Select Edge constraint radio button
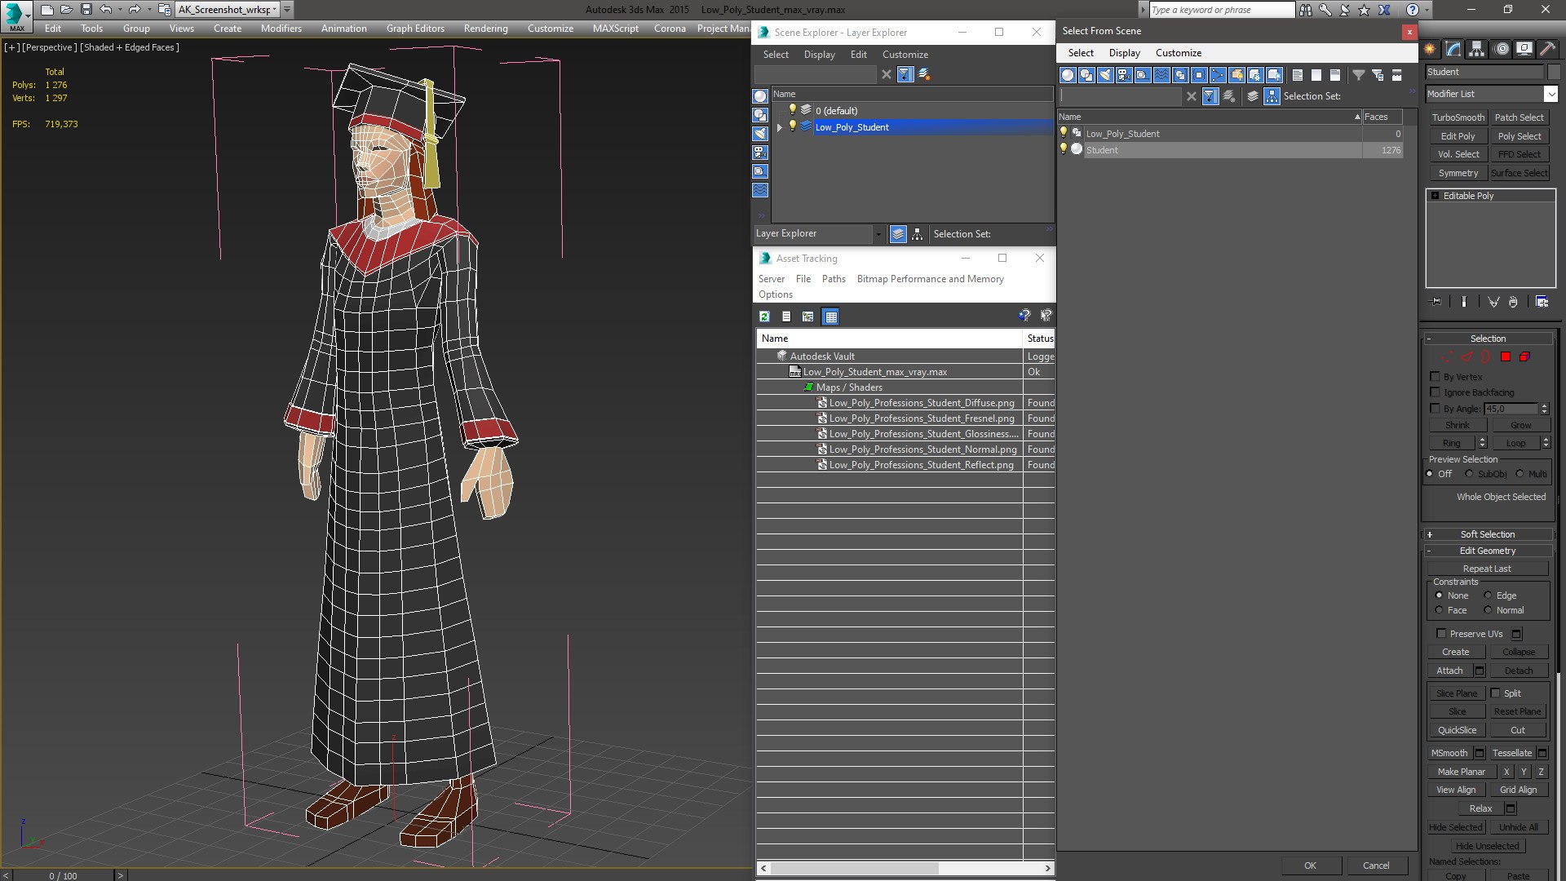The width and height of the screenshot is (1566, 881). point(1488,595)
